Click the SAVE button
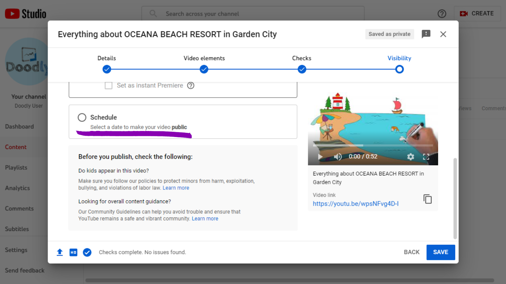The width and height of the screenshot is (506, 284). [x=441, y=252]
